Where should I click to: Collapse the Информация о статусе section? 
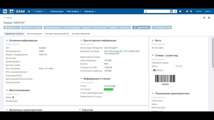tap(81, 79)
